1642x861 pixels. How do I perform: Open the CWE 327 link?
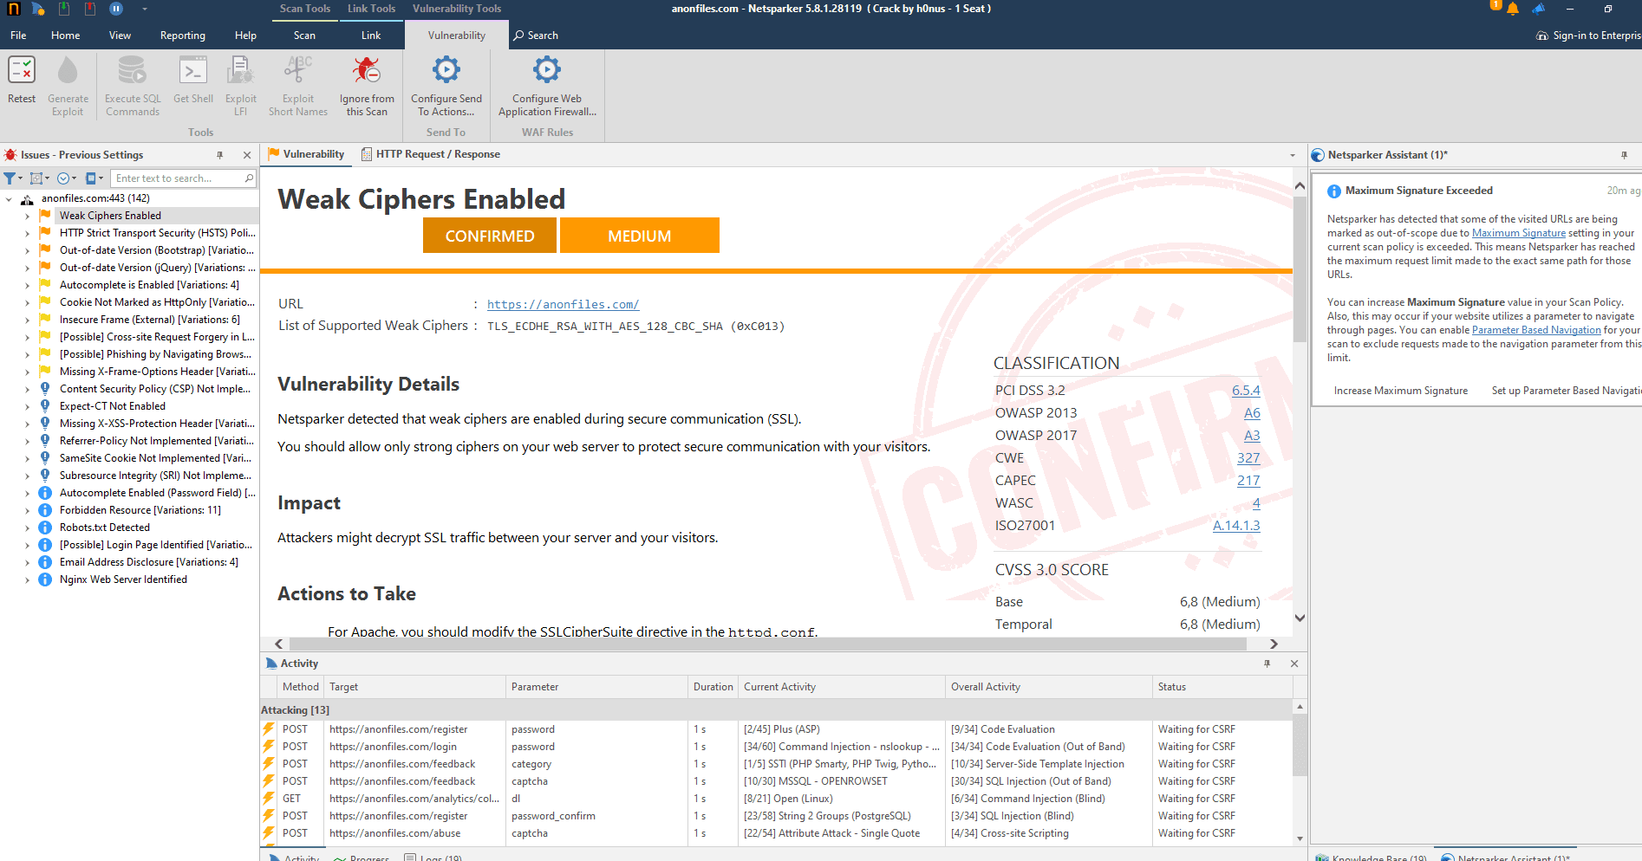pos(1248,458)
